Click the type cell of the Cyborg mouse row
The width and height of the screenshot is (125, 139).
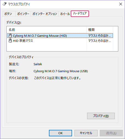(99, 36)
